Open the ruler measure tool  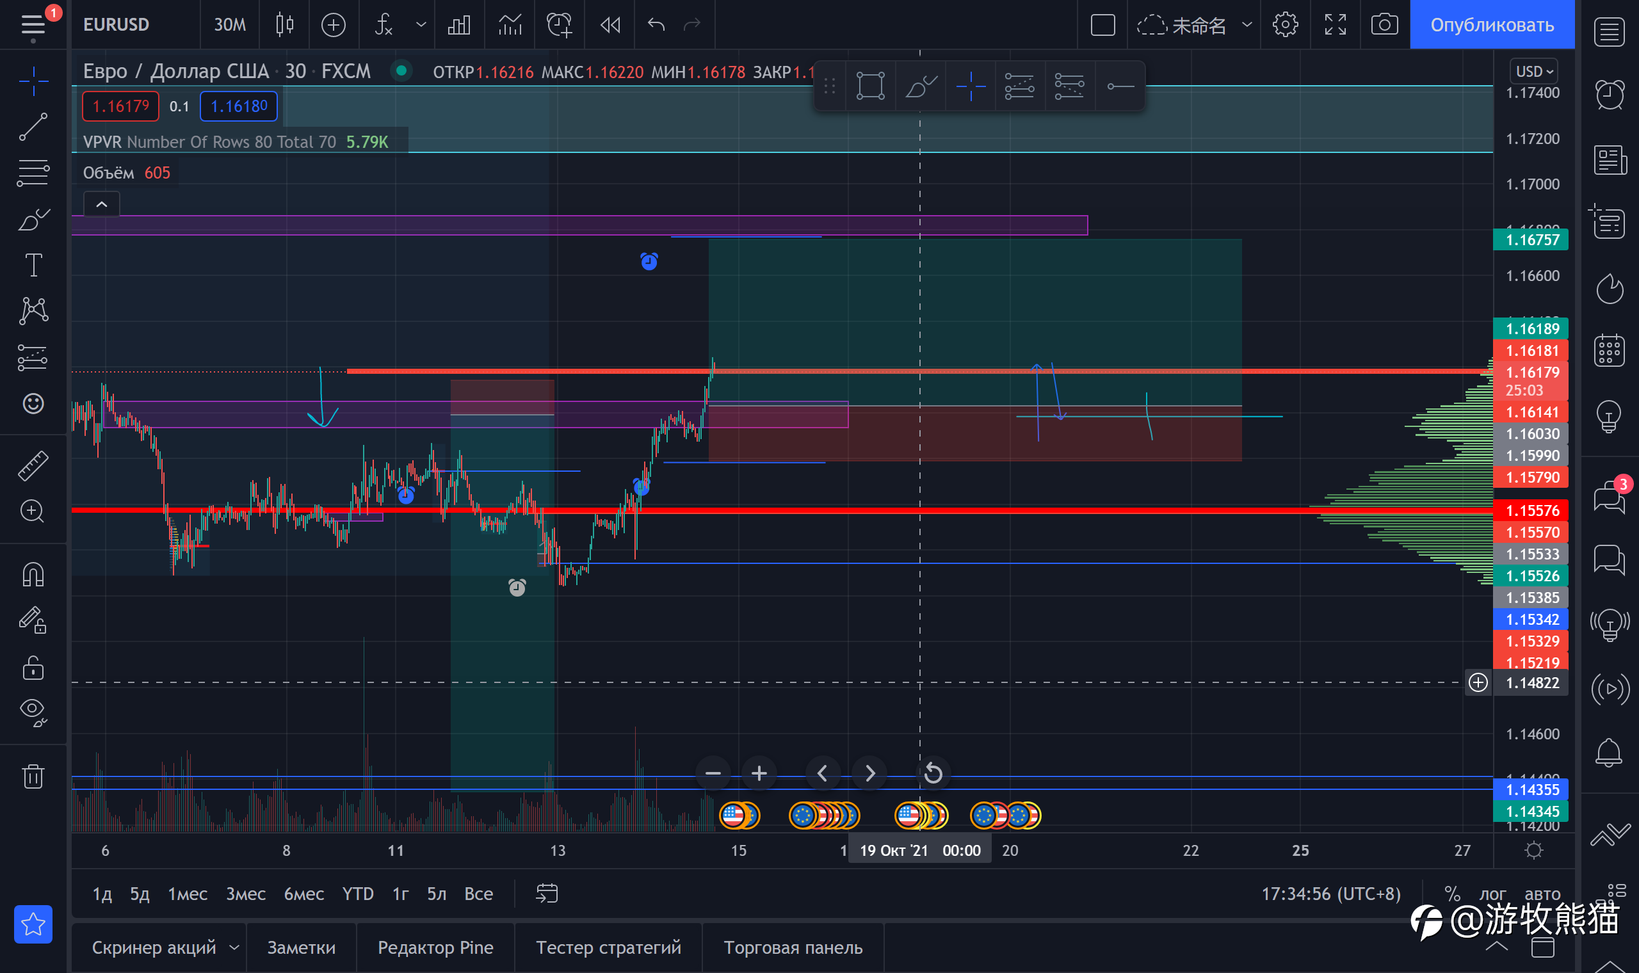pos(33,465)
